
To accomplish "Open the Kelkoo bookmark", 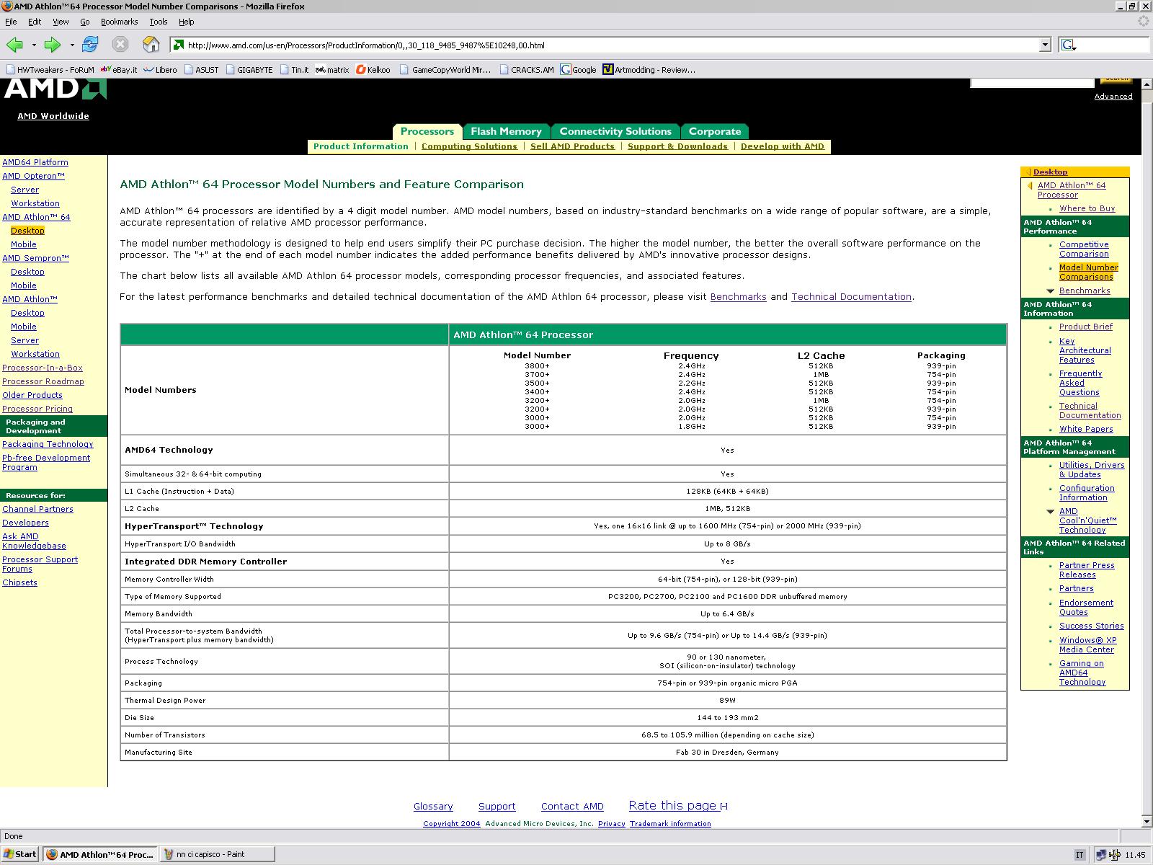I will pyautogui.click(x=373, y=70).
